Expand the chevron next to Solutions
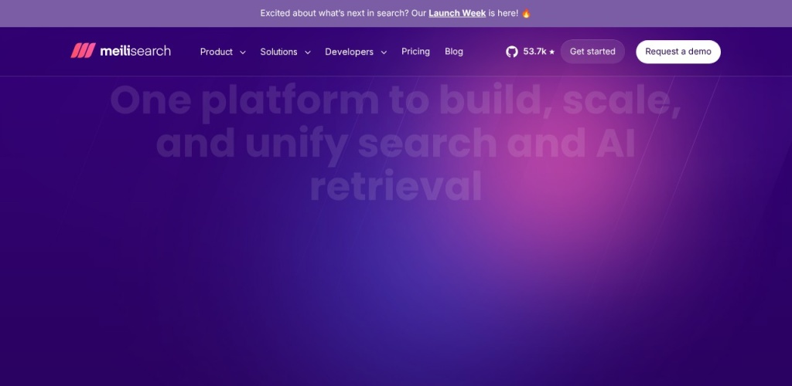The height and width of the screenshot is (386, 792). pyautogui.click(x=308, y=52)
